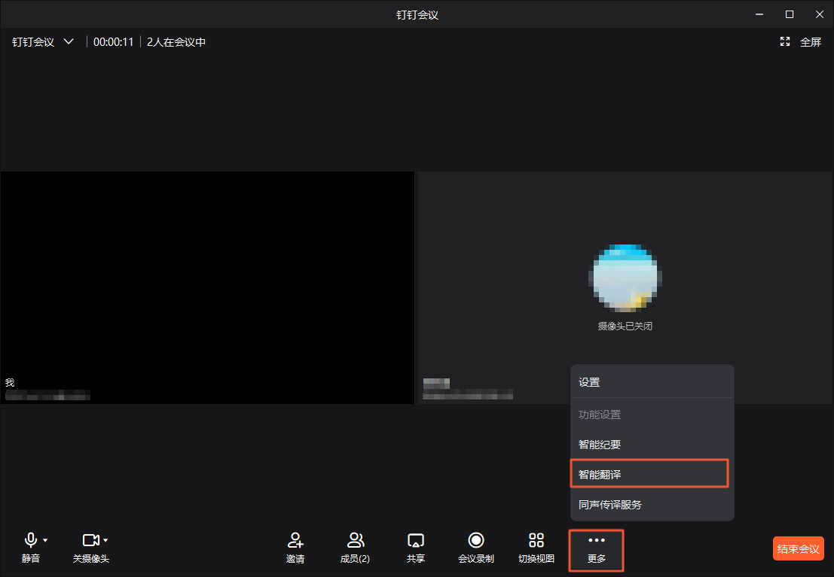The image size is (834, 577).
Task: Choose 智能翻译 from the menu
Action: (x=649, y=474)
